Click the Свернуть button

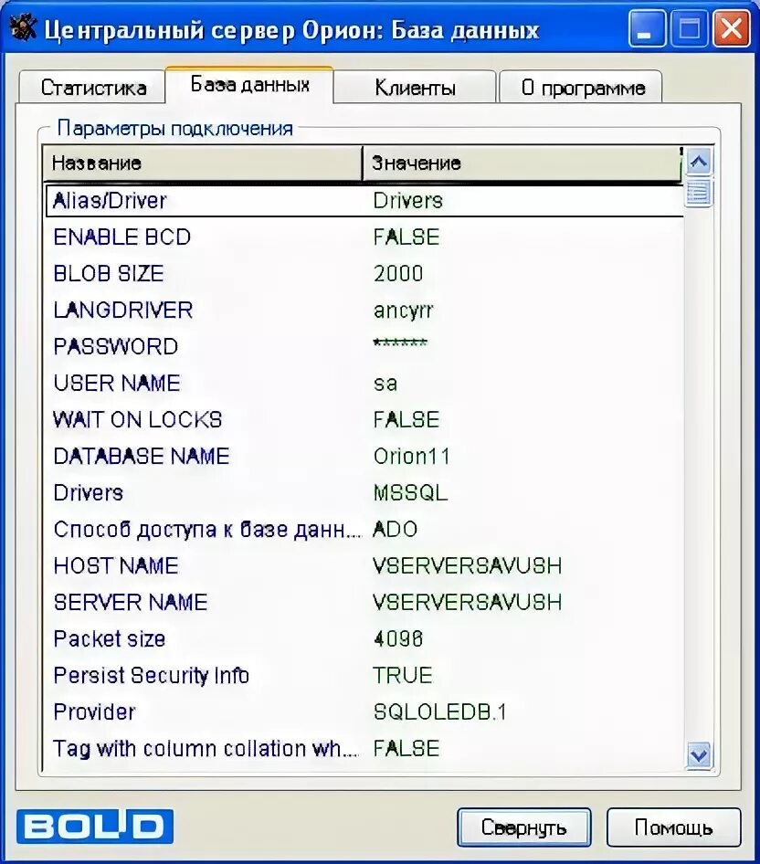coord(523,827)
